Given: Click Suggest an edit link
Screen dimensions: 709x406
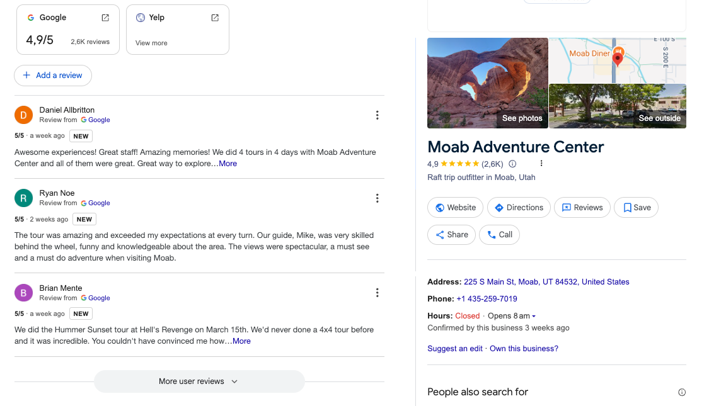Looking at the screenshot, I should 455,349.
